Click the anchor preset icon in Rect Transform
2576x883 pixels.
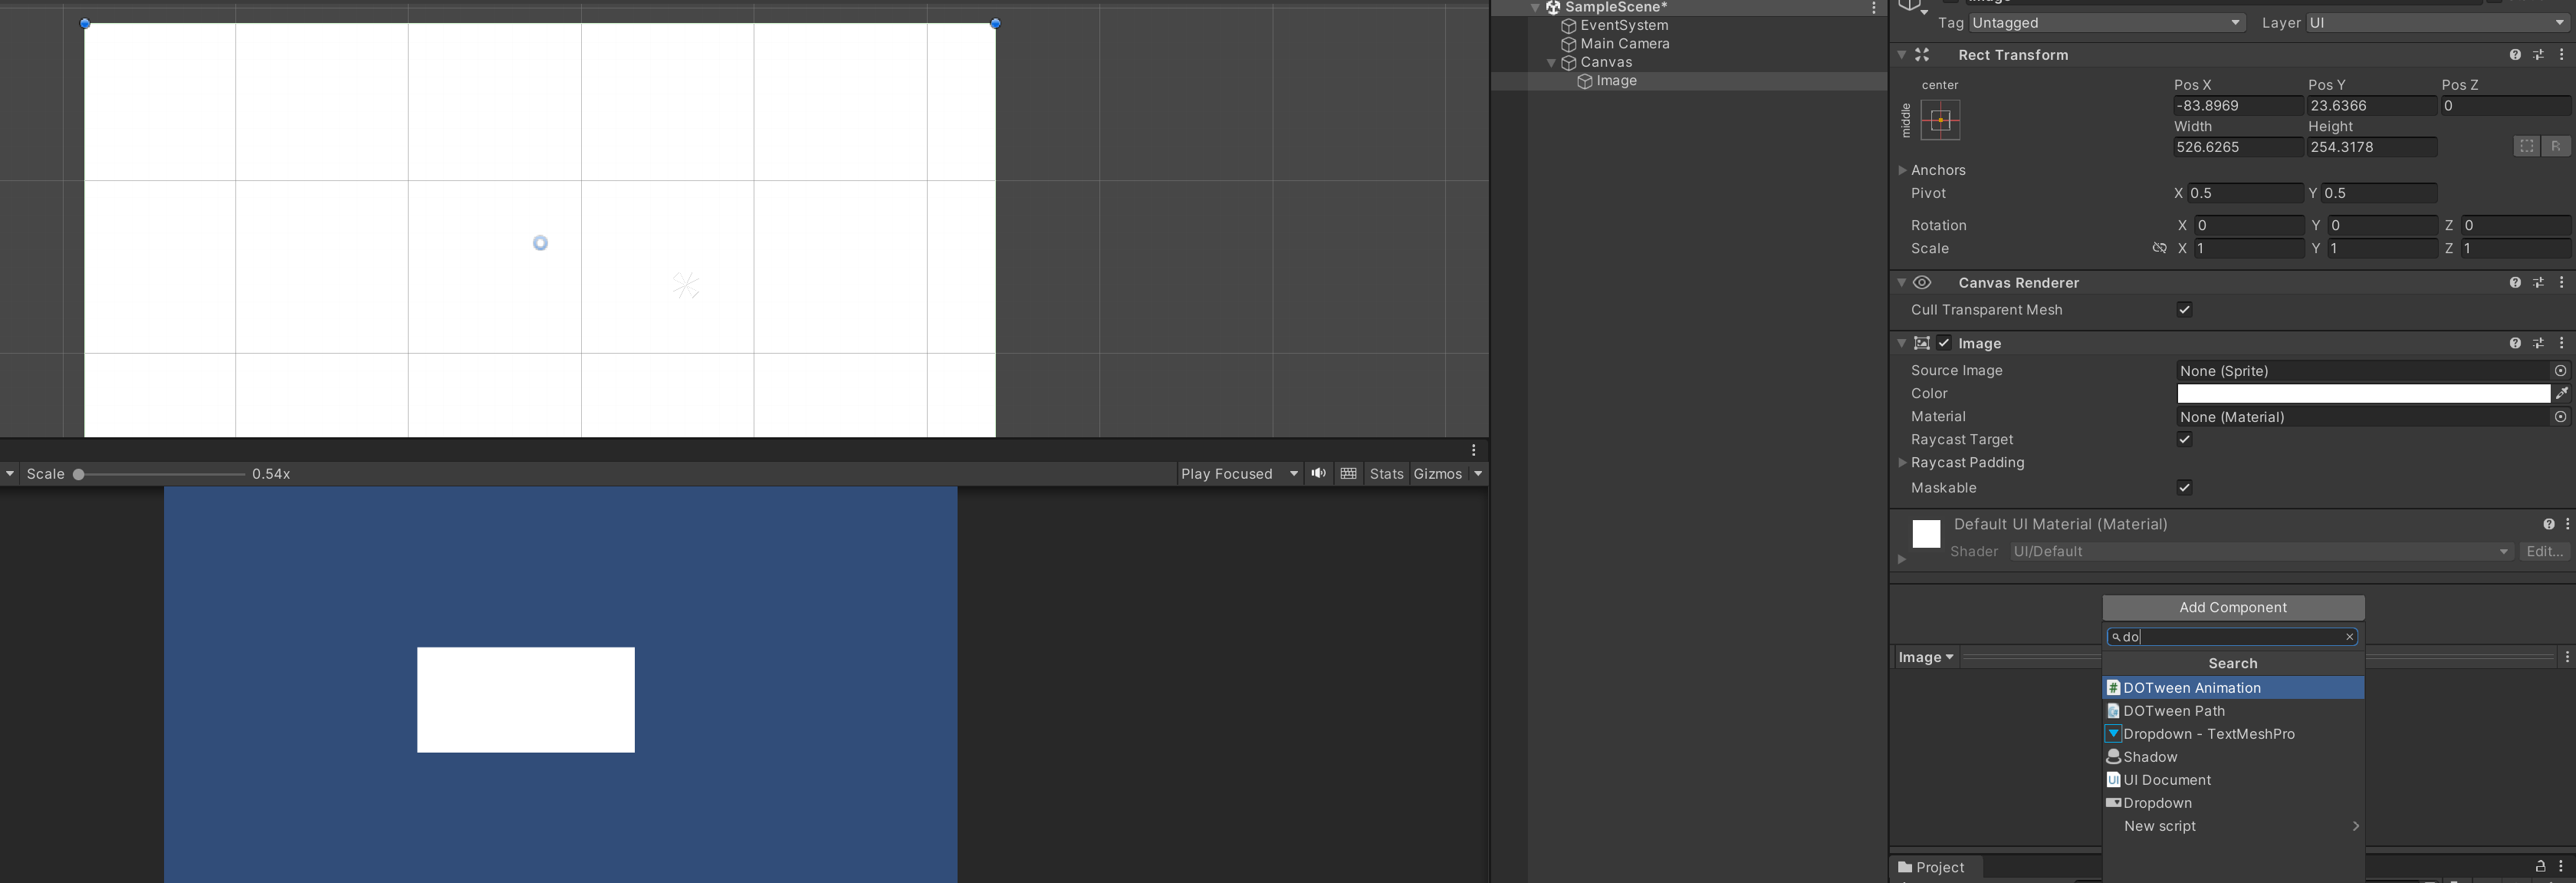(1940, 120)
